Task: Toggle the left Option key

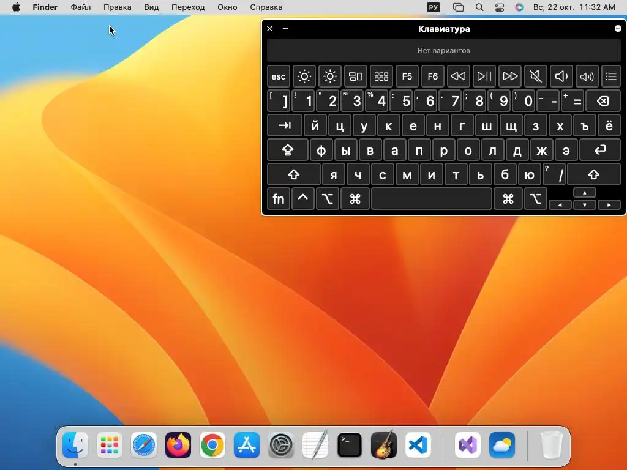Action: (x=327, y=199)
